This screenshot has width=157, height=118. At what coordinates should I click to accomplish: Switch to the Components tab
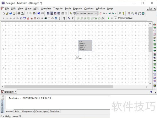point(28,111)
